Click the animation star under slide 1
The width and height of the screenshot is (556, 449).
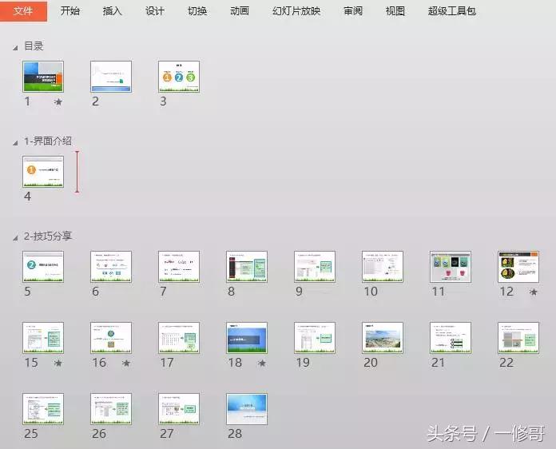coord(58,102)
